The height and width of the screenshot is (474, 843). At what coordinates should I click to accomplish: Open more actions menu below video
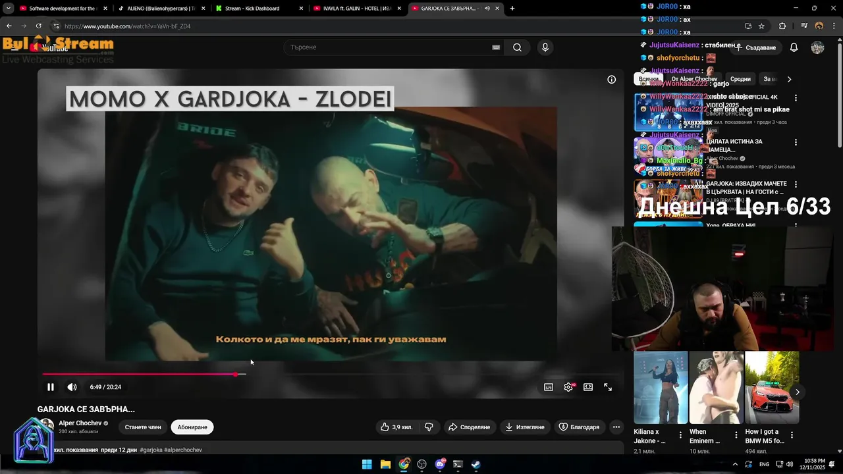click(x=616, y=427)
